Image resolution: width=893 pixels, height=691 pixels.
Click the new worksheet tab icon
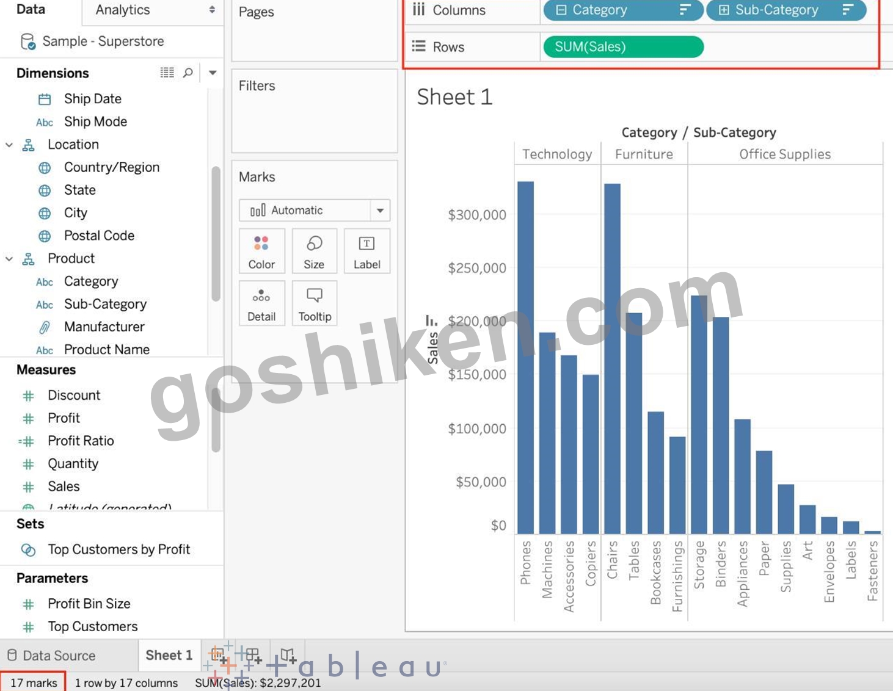point(219,656)
